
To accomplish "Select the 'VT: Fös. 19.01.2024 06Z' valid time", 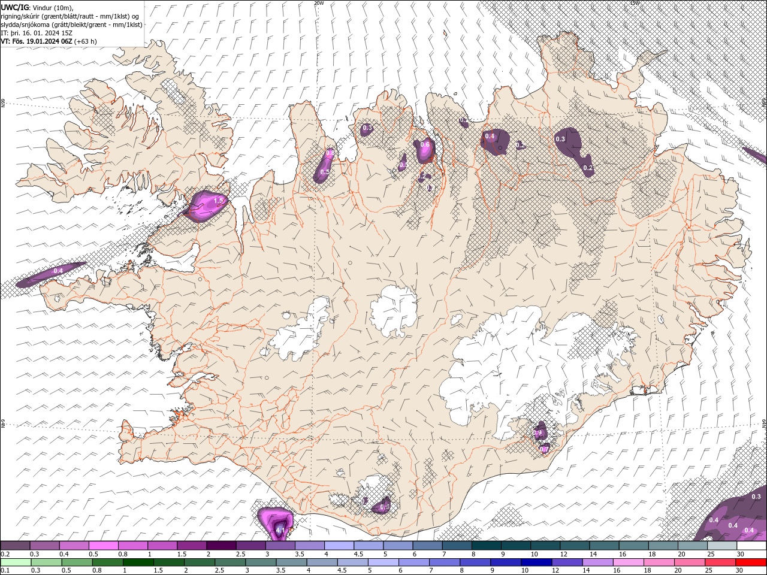I will 37,41.
